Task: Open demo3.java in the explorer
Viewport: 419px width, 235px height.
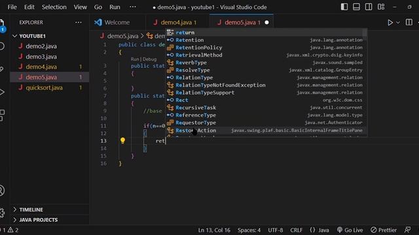Action: (x=50, y=57)
